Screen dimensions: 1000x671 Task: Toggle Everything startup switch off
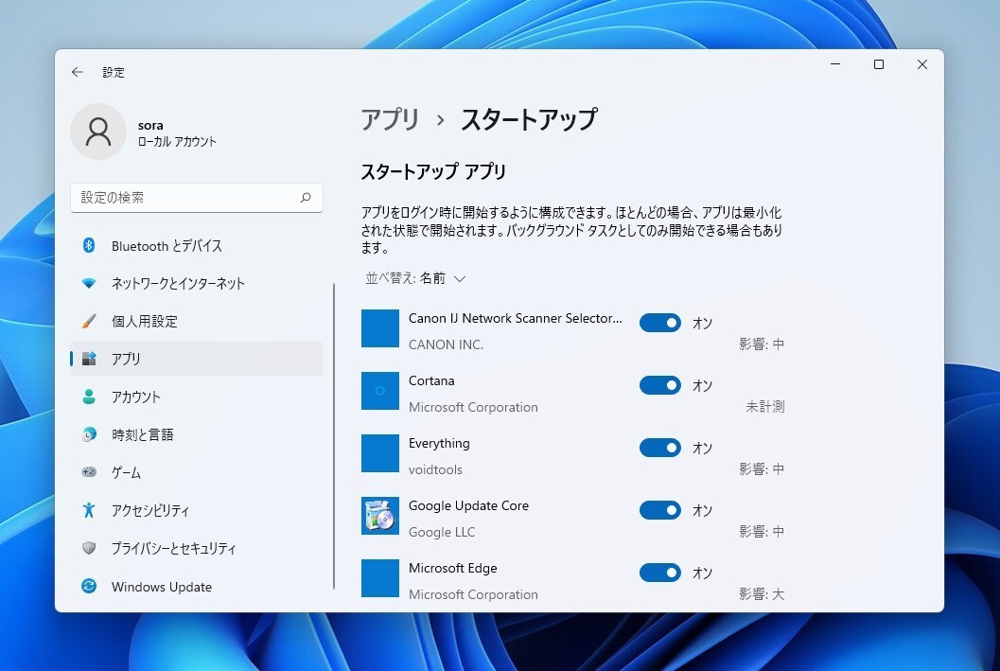[659, 448]
